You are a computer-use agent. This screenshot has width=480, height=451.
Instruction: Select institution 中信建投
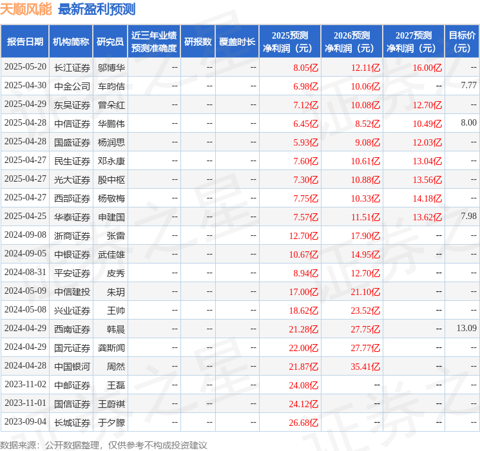coord(72,292)
